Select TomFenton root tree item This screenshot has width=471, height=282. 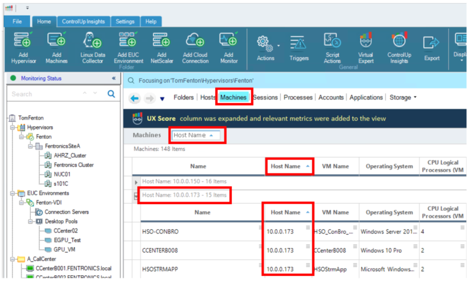[x=31, y=118]
